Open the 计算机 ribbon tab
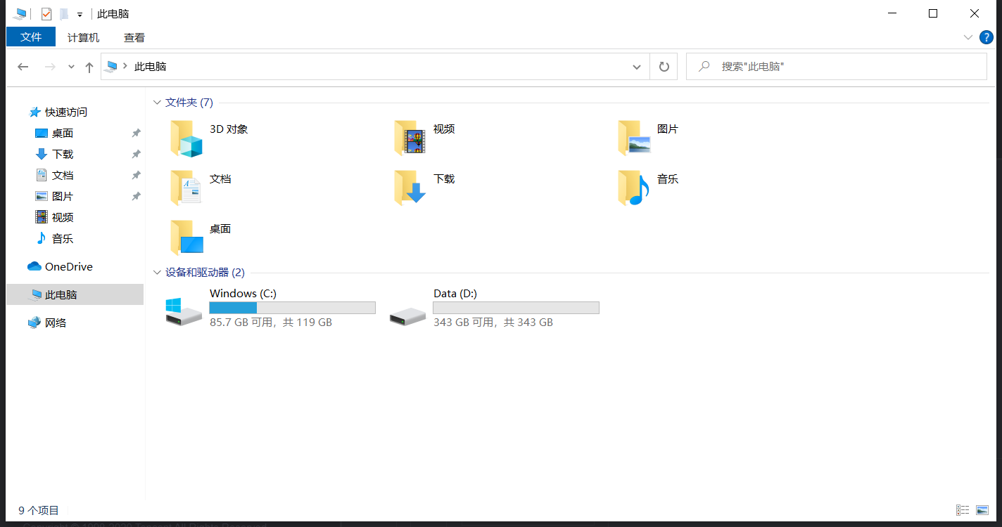 83,38
